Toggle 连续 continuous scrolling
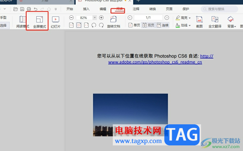 coord(163,25)
